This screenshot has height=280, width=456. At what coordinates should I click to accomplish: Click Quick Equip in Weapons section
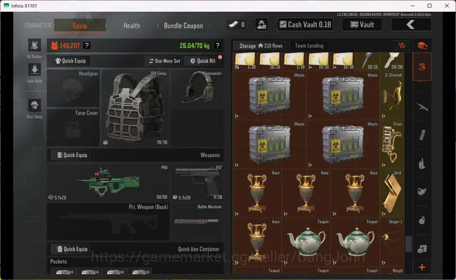click(x=71, y=155)
